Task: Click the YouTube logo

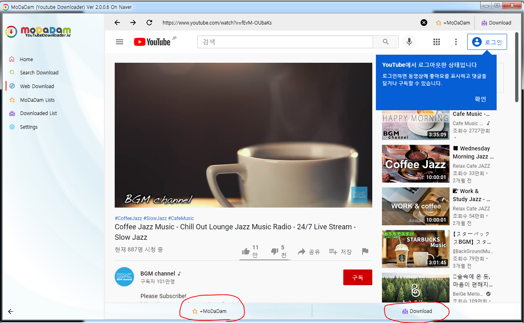Action: coord(152,42)
